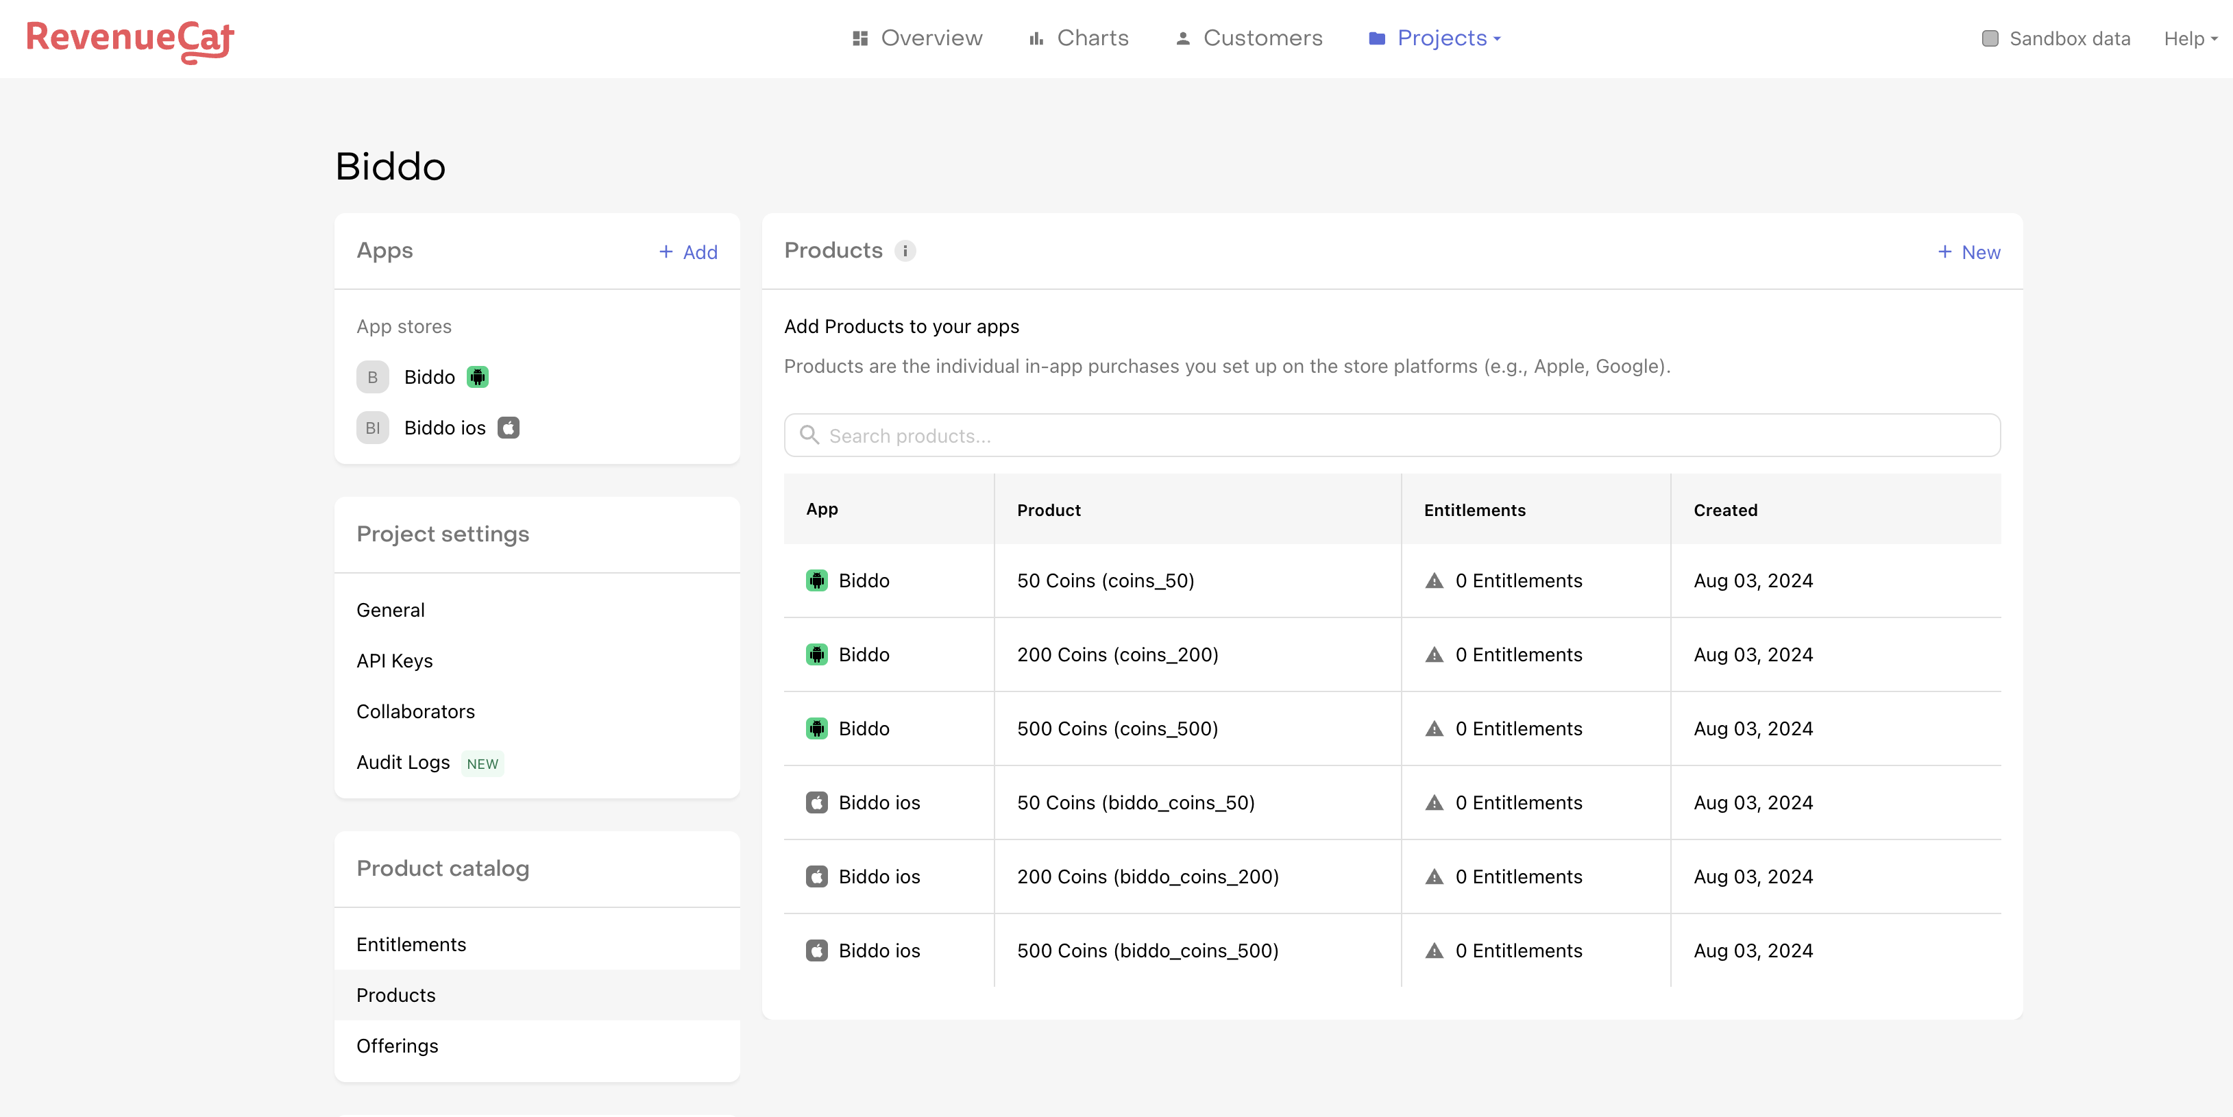Click warning icon in coins_500 row

click(x=1435, y=728)
